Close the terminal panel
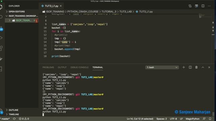 209,67
